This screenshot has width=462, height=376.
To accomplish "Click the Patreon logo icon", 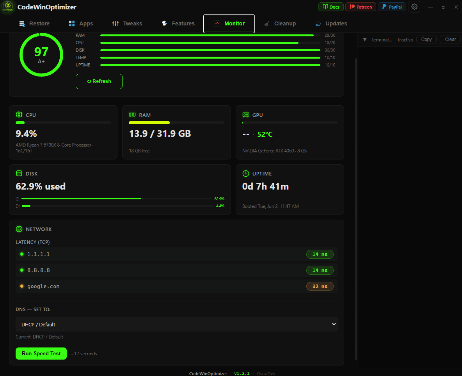I will [352, 7].
